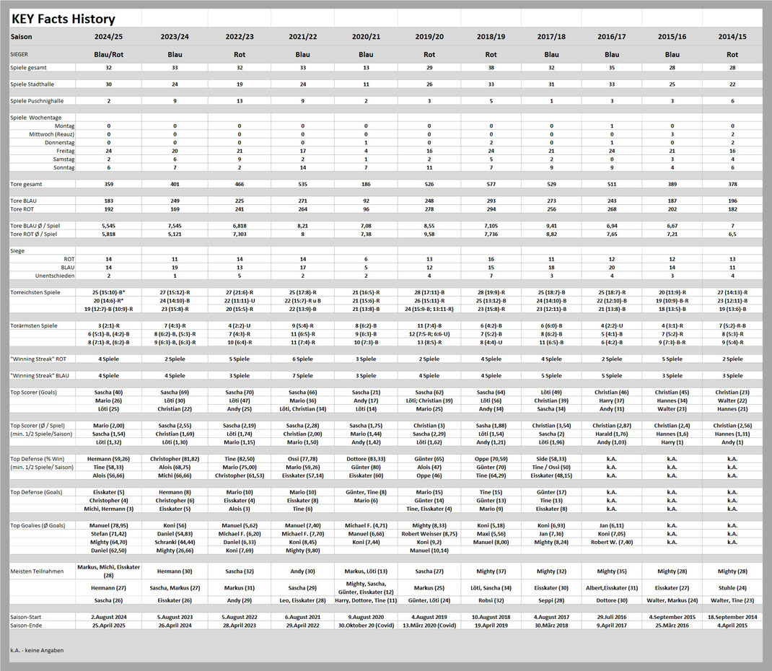
Task: Click the 'SIEGER' row label
Action: click(x=19, y=55)
